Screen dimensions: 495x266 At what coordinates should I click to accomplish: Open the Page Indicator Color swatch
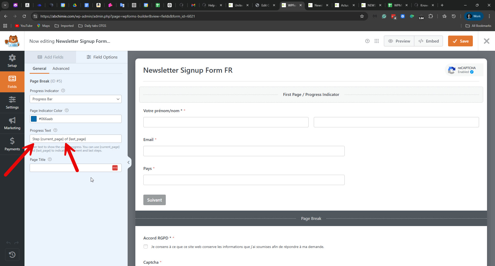[x=34, y=119]
